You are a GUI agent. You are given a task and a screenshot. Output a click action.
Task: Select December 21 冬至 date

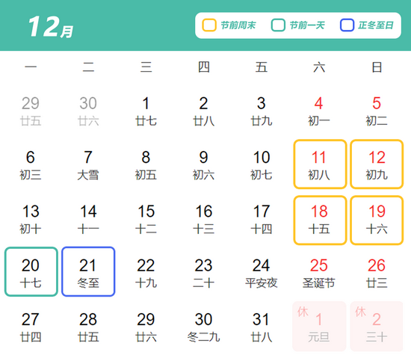tap(88, 271)
